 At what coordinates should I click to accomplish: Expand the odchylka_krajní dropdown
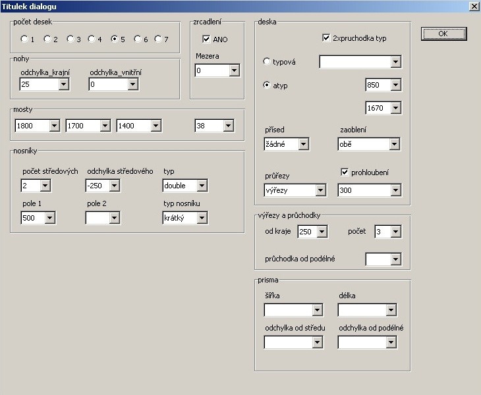pos(64,84)
